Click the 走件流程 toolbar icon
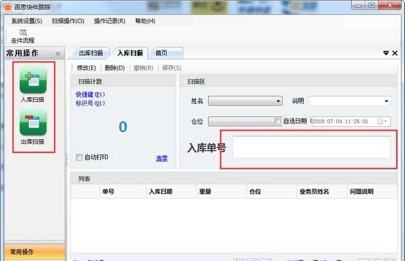This screenshot has width=405, height=261. (x=23, y=36)
